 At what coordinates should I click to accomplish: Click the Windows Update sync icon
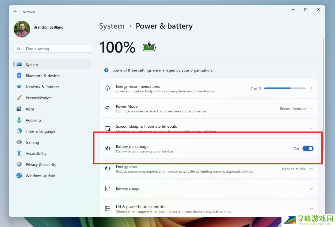[x=19, y=176]
